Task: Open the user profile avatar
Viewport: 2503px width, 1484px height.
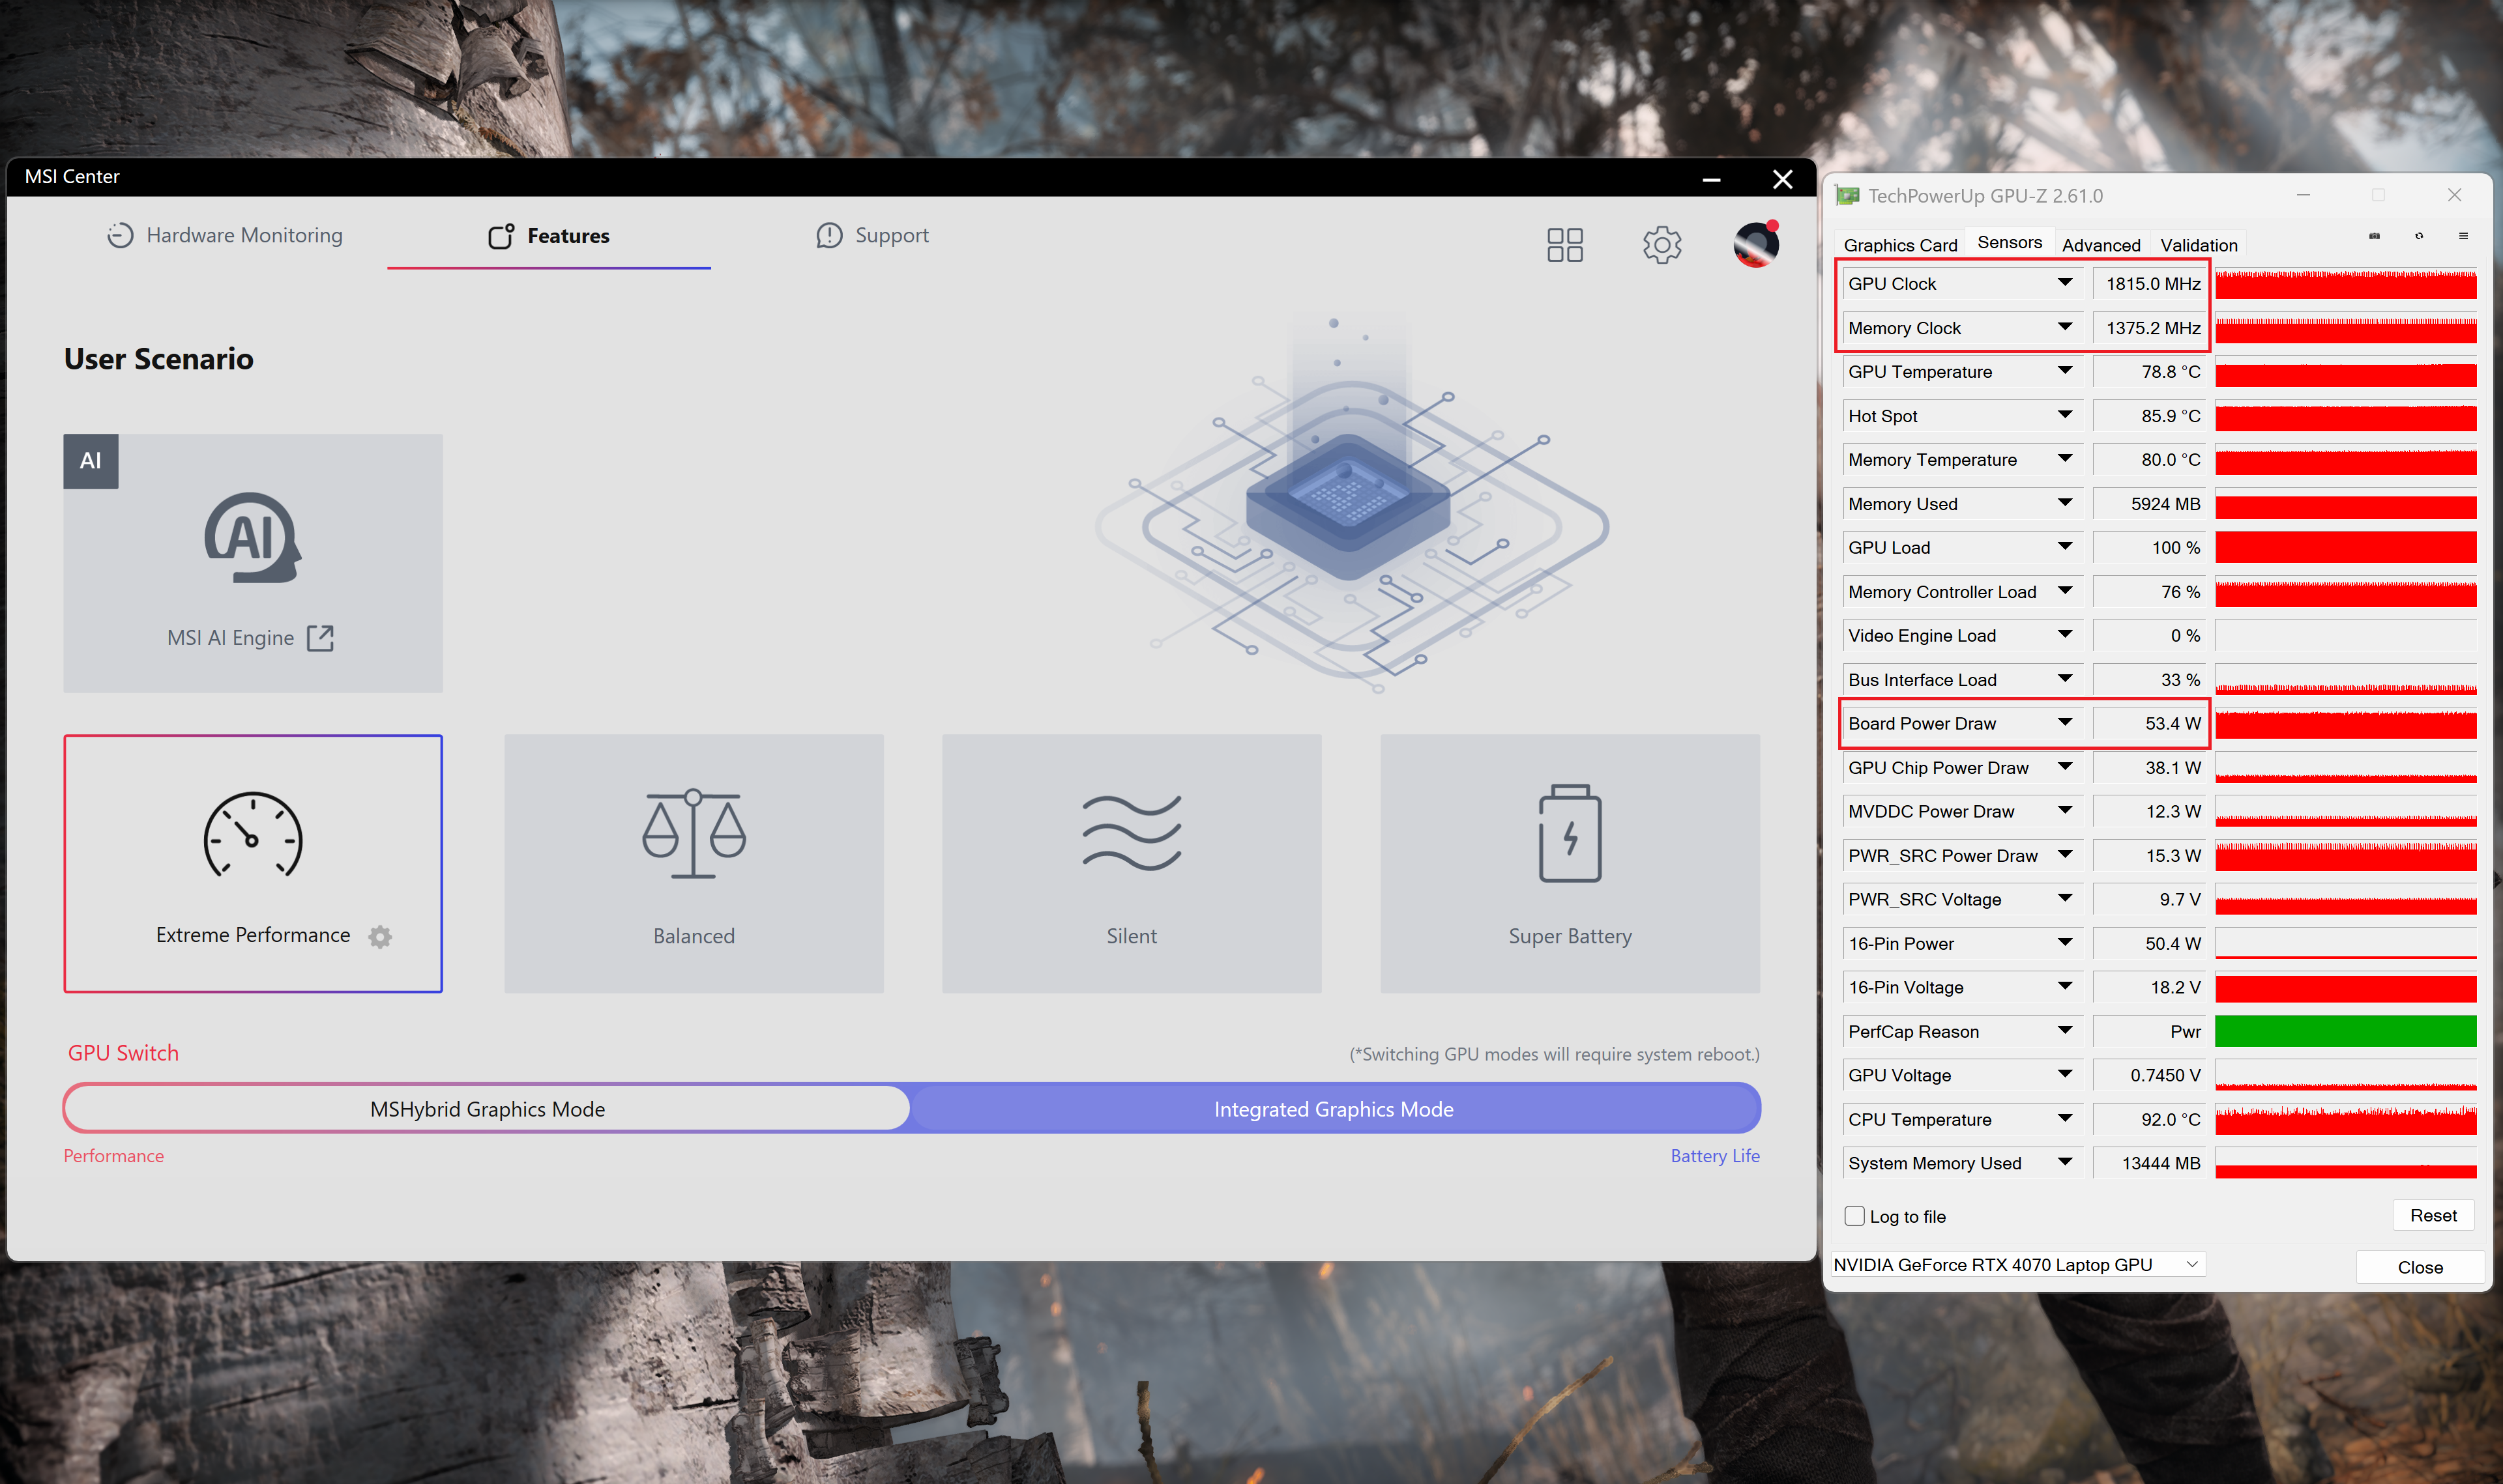Action: coord(1756,244)
